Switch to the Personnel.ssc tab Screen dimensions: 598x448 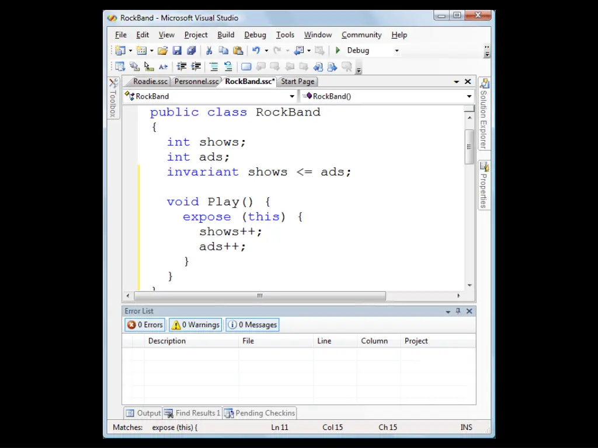[196, 82]
